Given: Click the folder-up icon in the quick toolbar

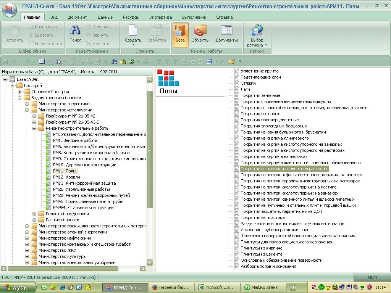Looking at the screenshot, I should [x=123, y=61].
